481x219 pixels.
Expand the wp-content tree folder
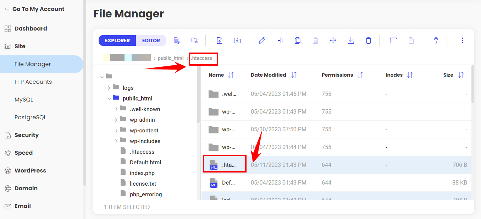116,130
